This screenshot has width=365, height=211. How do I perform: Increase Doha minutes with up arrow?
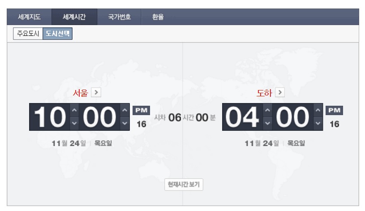click(318, 110)
